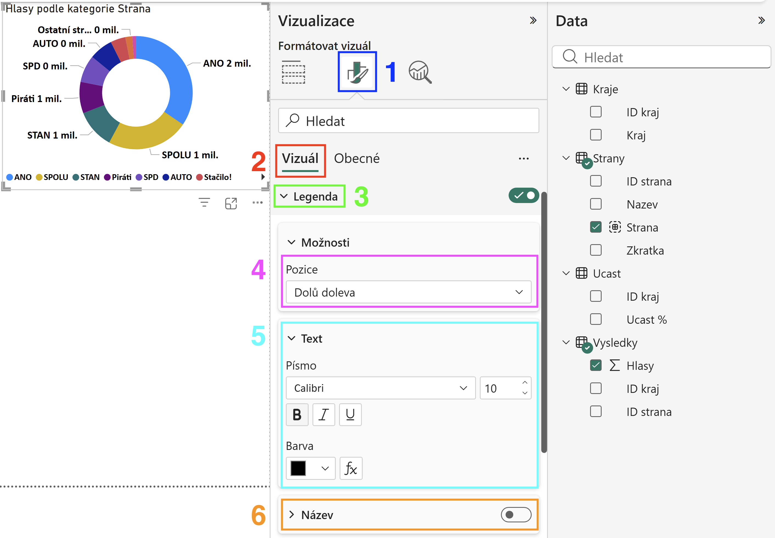Open the black Barva color swatch dropdown

(x=311, y=468)
